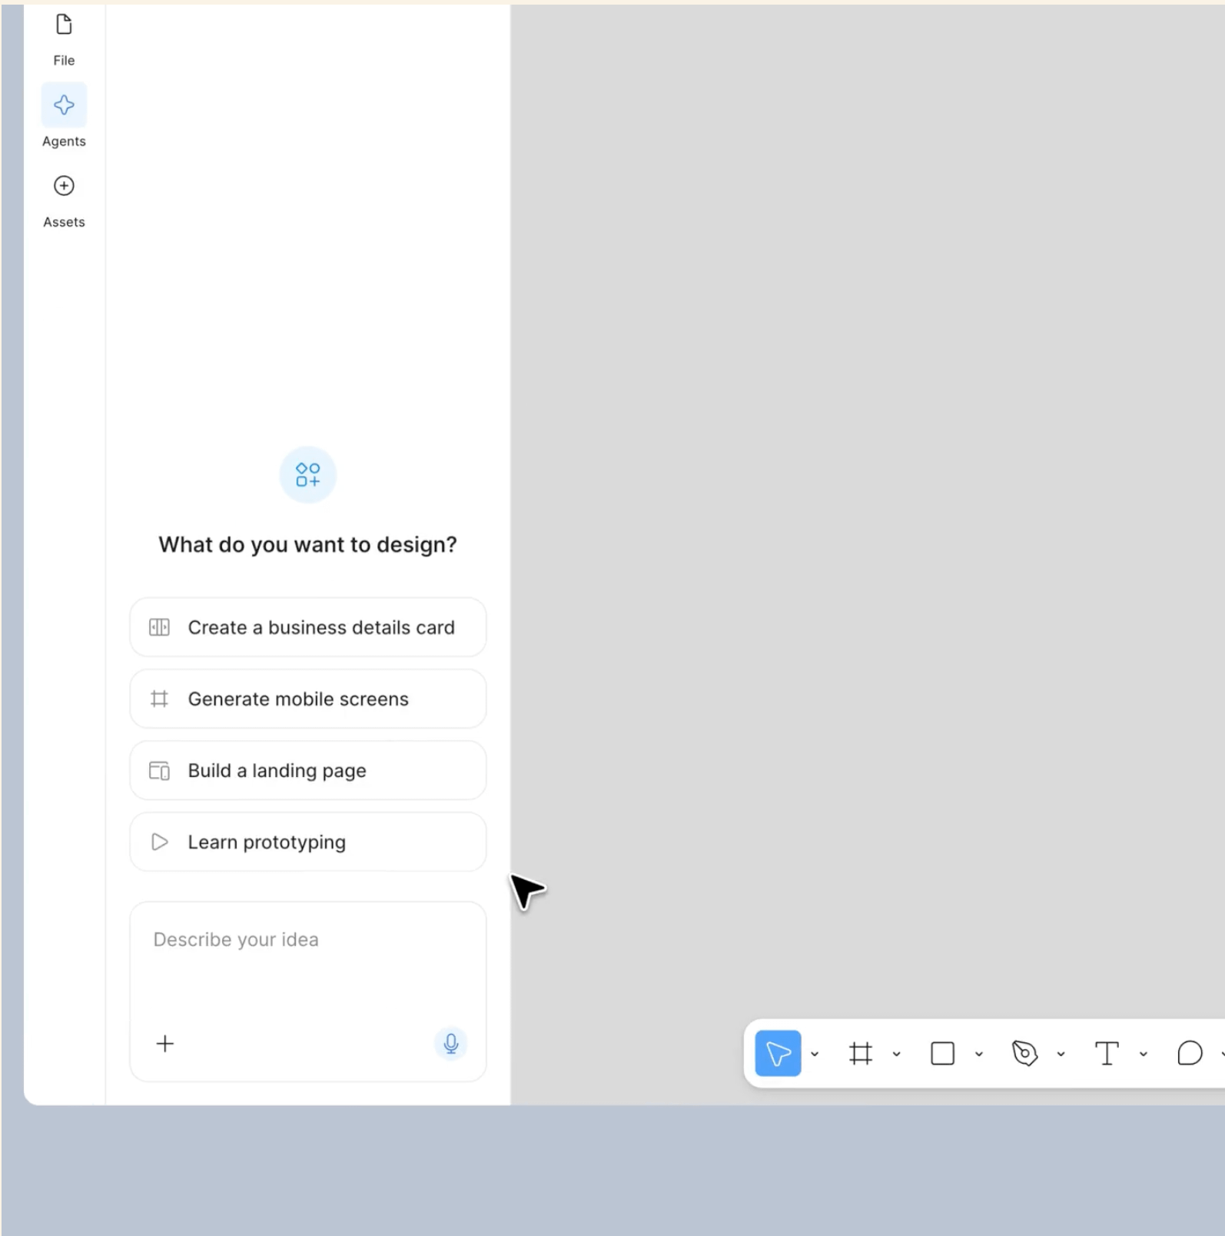The image size is (1225, 1236).
Task: Select the Agents sparkle icon
Action: tap(64, 105)
